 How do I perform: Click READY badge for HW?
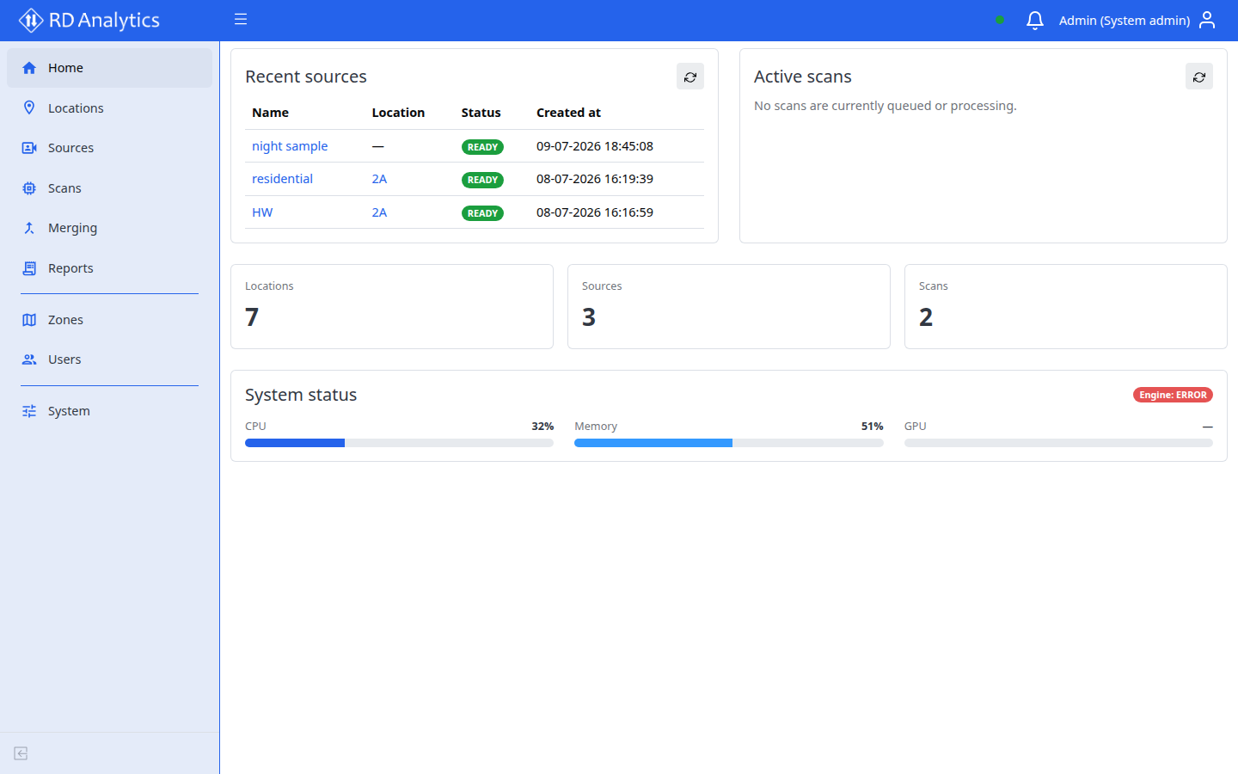click(482, 213)
